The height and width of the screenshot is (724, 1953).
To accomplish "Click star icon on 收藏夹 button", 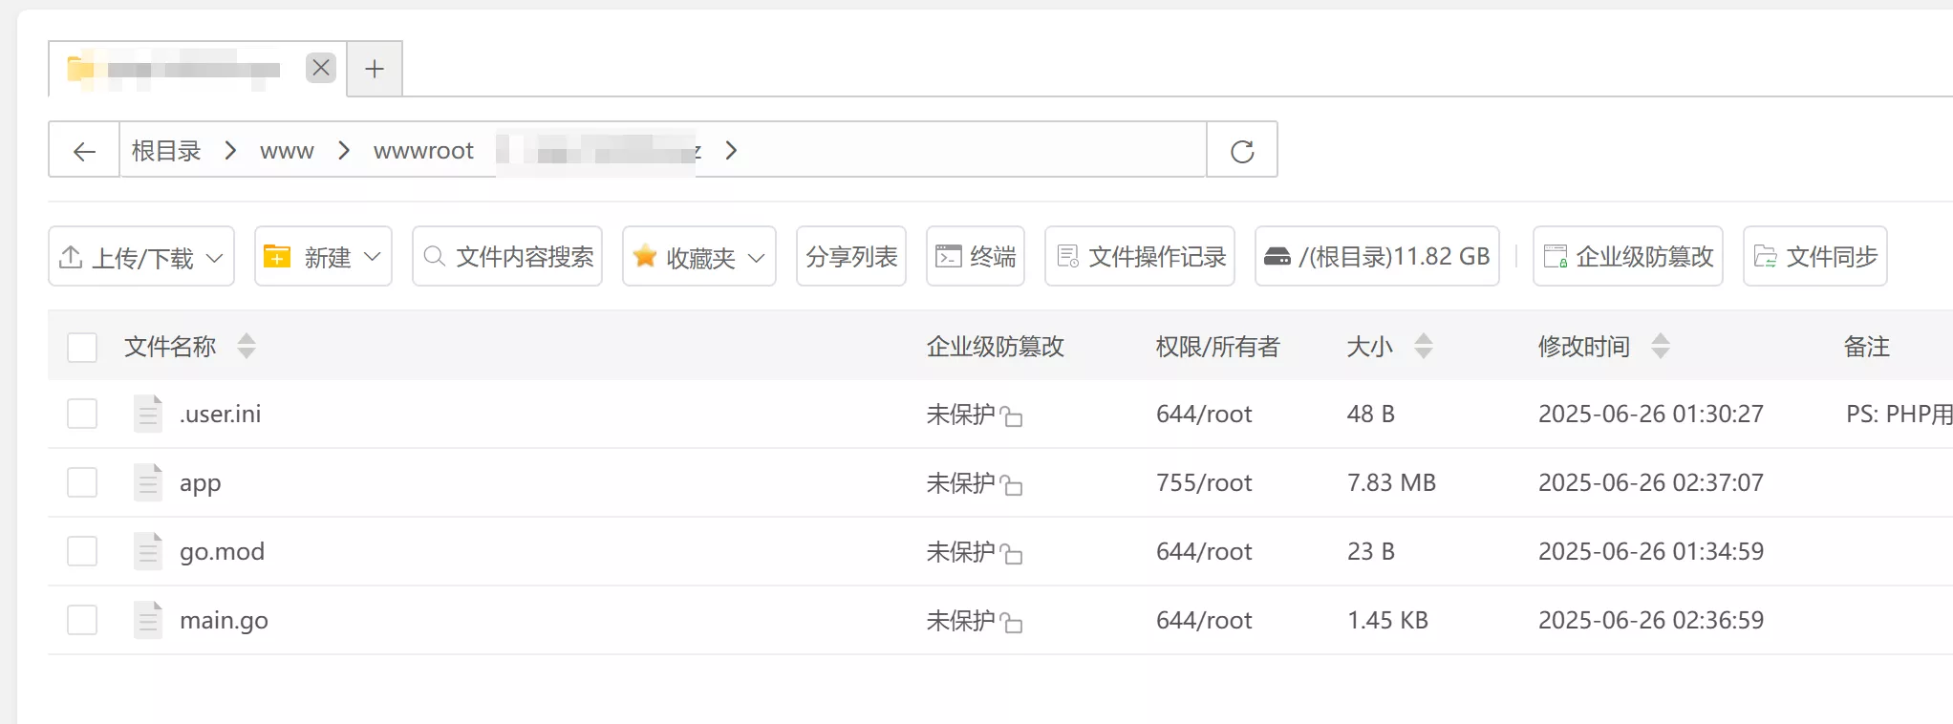I will (645, 255).
